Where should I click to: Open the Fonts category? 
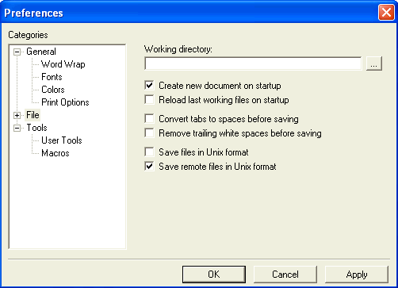coord(52,77)
